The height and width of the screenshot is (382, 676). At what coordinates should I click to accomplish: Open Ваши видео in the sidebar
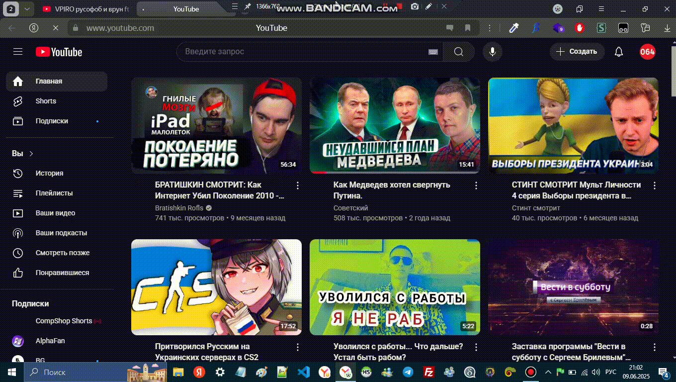(x=57, y=213)
